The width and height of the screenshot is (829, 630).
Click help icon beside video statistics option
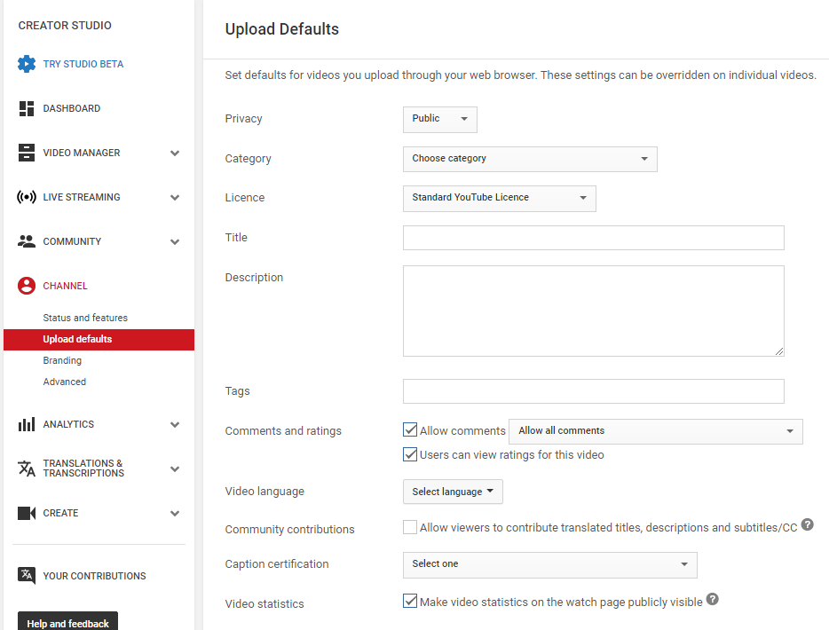coord(712,600)
